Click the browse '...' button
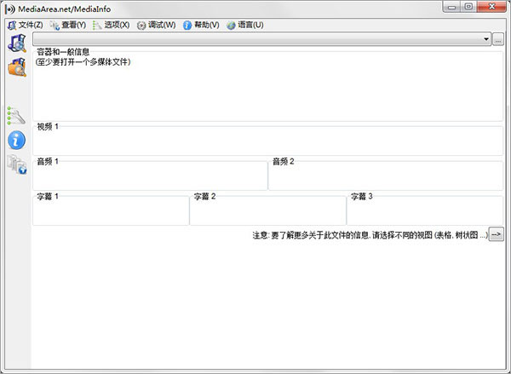Image resolution: width=511 pixels, height=374 pixels. (x=498, y=39)
